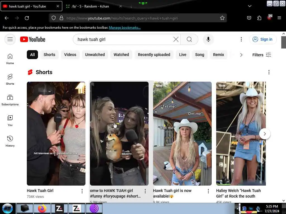Open Hawk Tuah girl is now available title
This screenshot has height=214, width=286.
[172, 193]
